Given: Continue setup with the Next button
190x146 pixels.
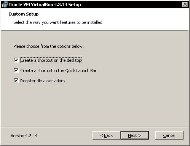Looking at the screenshot, I should pyautogui.click(x=134, y=135).
